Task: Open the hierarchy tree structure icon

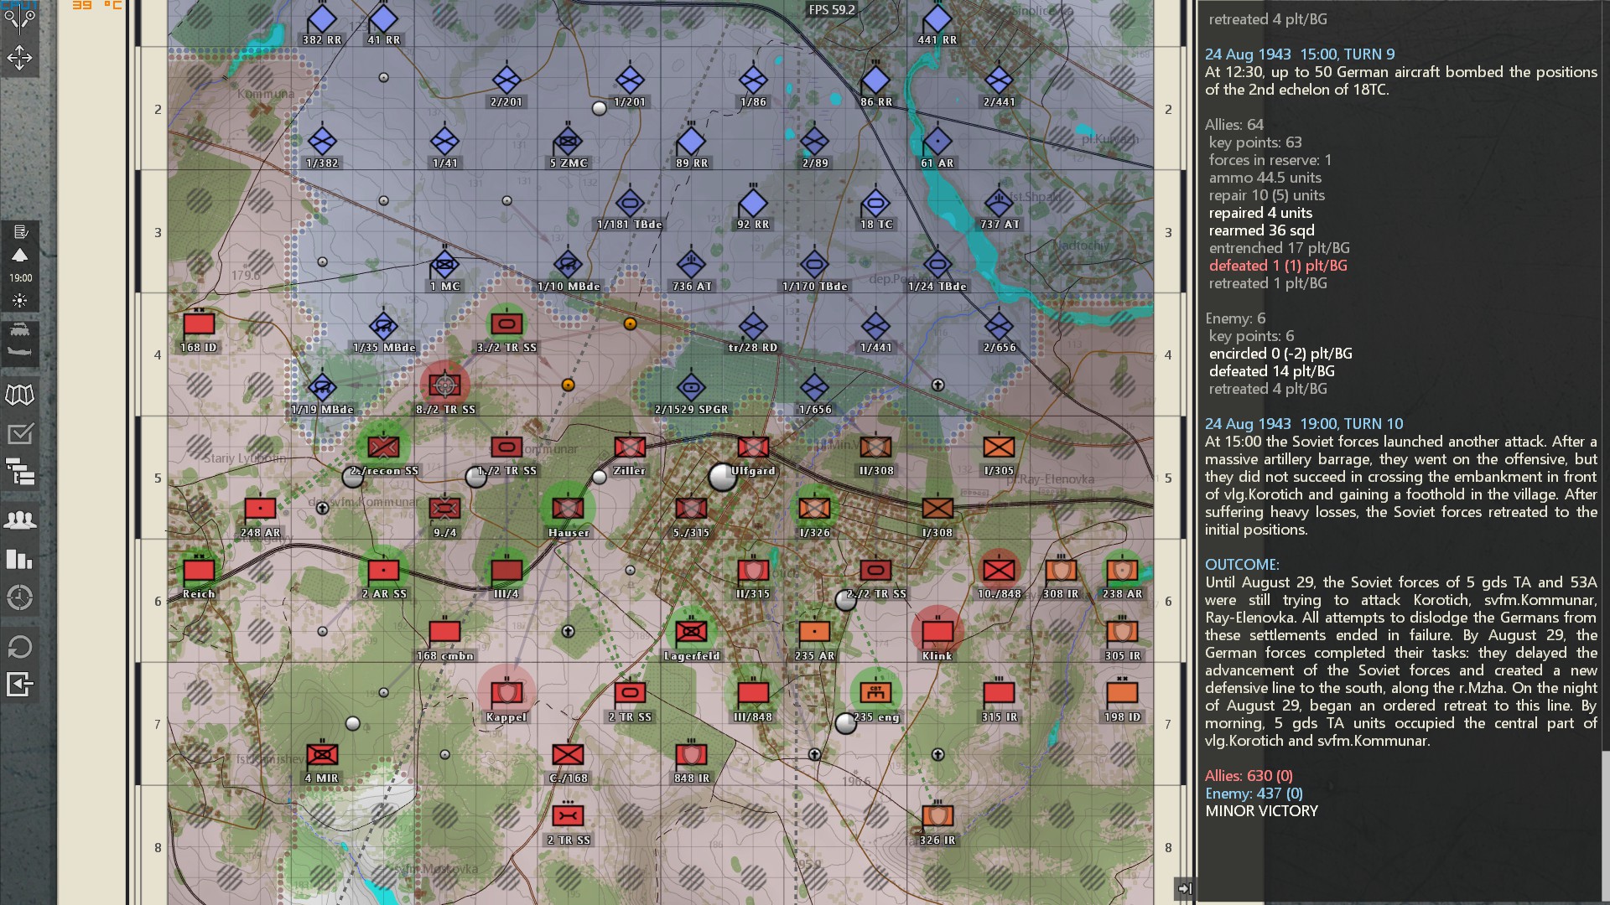Action: coord(20,472)
